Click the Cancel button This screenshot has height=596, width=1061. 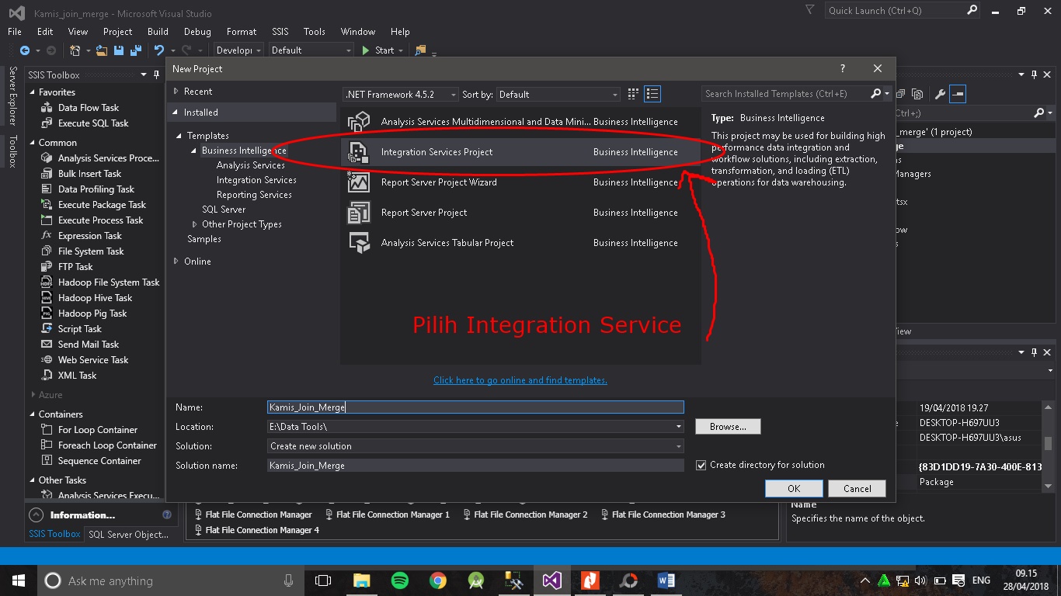(x=857, y=489)
